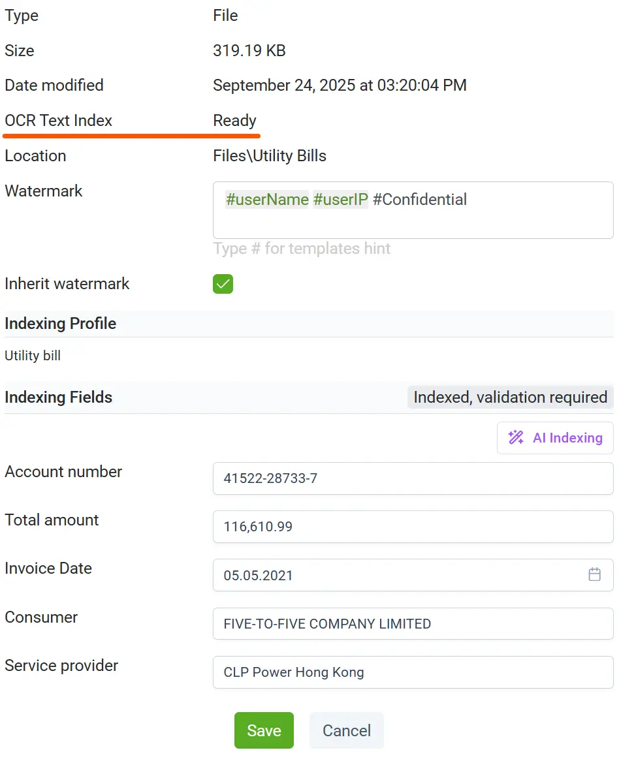Click the Files\Utility Bills location value
The width and height of the screenshot is (619, 763).
point(270,156)
